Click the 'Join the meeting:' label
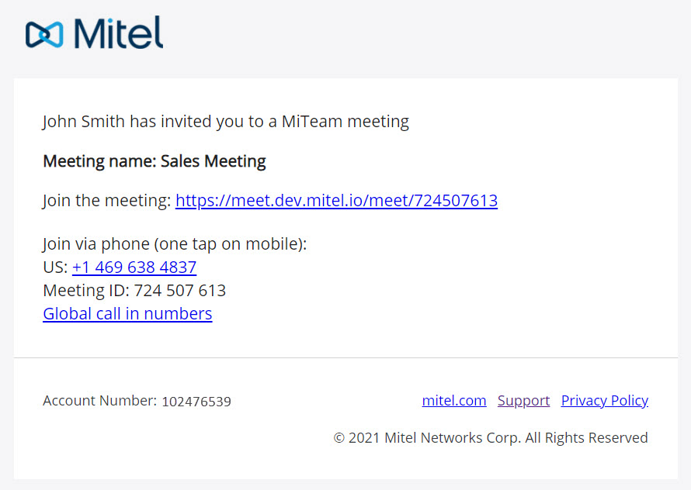This screenshot has width=691, height=490. (106, 201)
